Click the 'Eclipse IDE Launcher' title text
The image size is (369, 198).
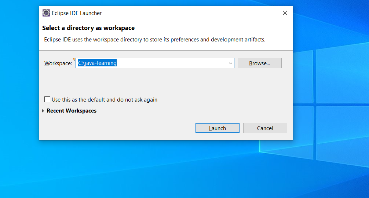[77, 13]
